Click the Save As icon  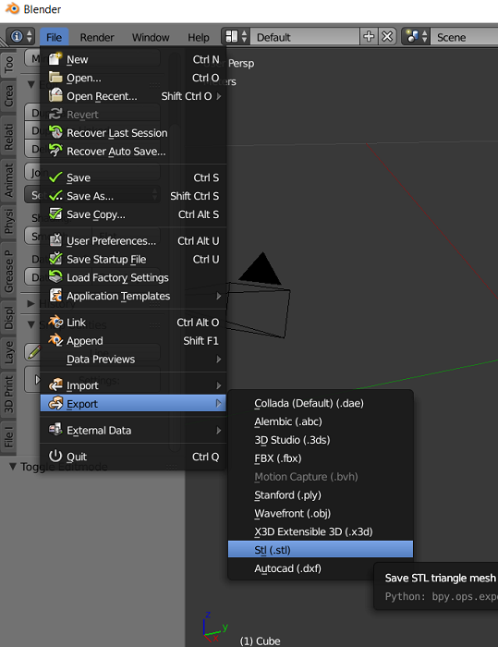tap(55, 196)
